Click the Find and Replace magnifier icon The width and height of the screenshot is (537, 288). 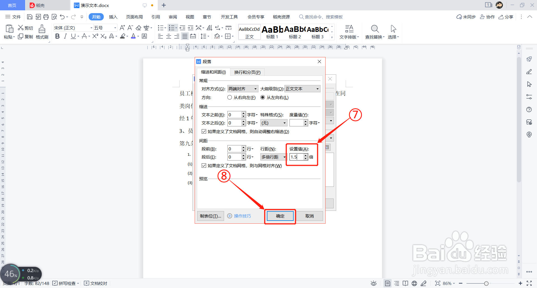coord(375,29)
